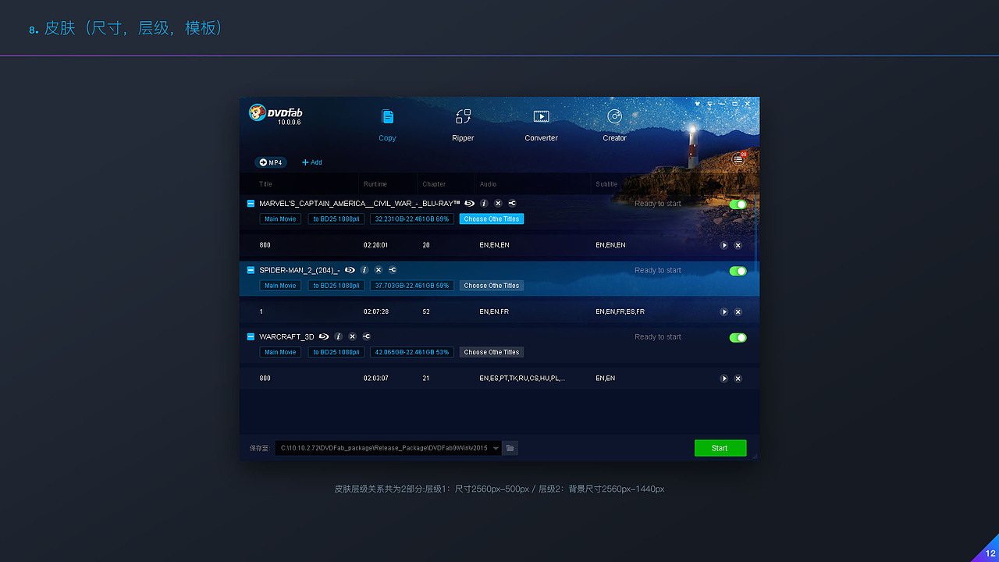
Task: Open the folder browser next to save path
Action: pyautogui.click(x=510, y=447)
